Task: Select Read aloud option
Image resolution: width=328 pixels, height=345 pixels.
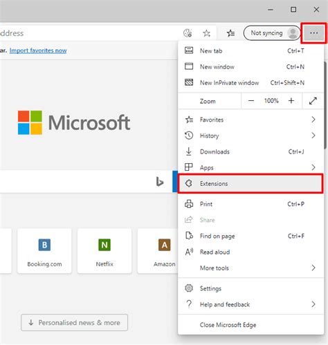Action: 251,252
